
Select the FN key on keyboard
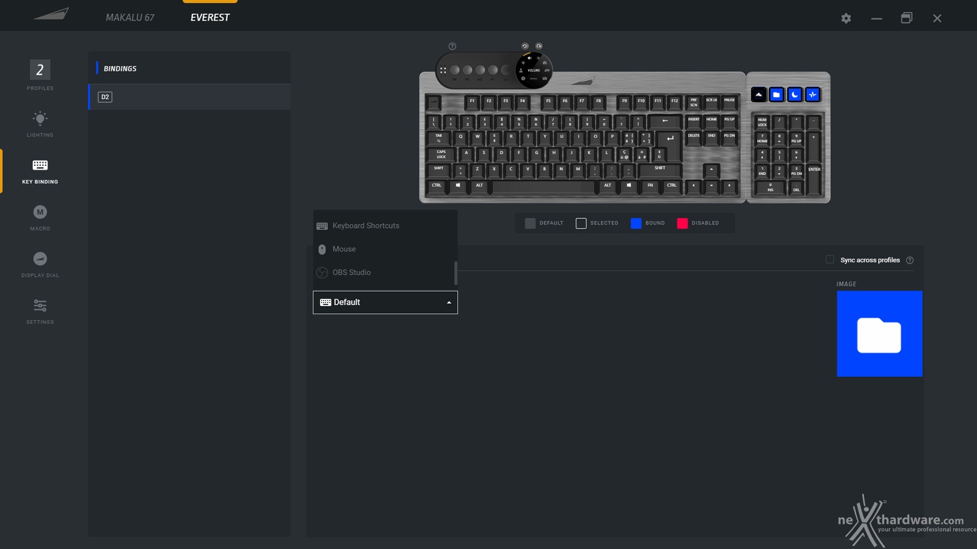click(650, 186)
